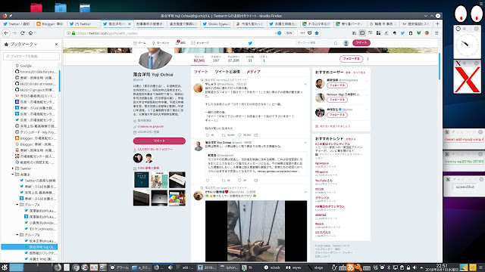Viewport: 485px width, 272px height.
Task: Click the bookmarks sidebar scrollbar
Action: (60, 81)
